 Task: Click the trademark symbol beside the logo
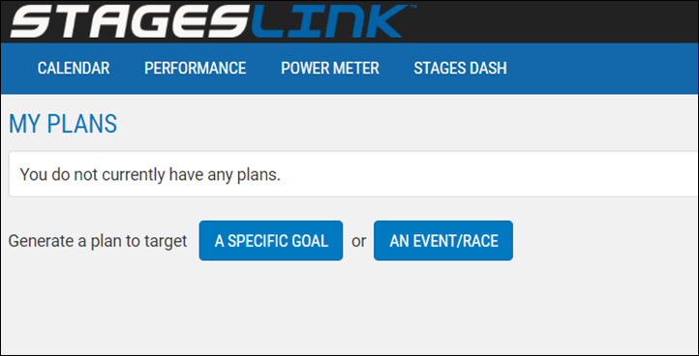coord(412,7)
